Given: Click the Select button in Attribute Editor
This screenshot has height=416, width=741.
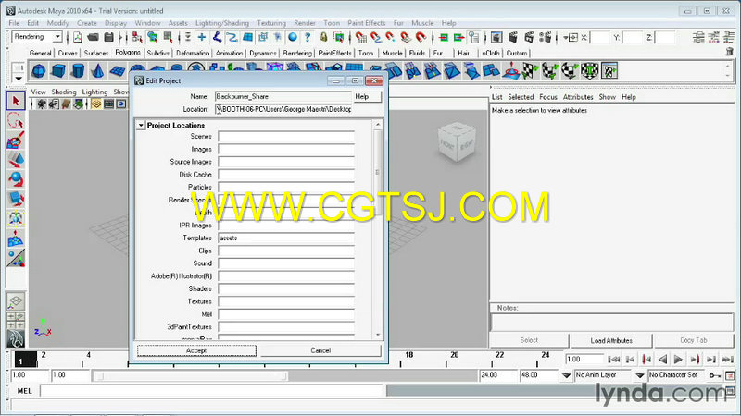Looking at the screenshot, I should point(529,340).
